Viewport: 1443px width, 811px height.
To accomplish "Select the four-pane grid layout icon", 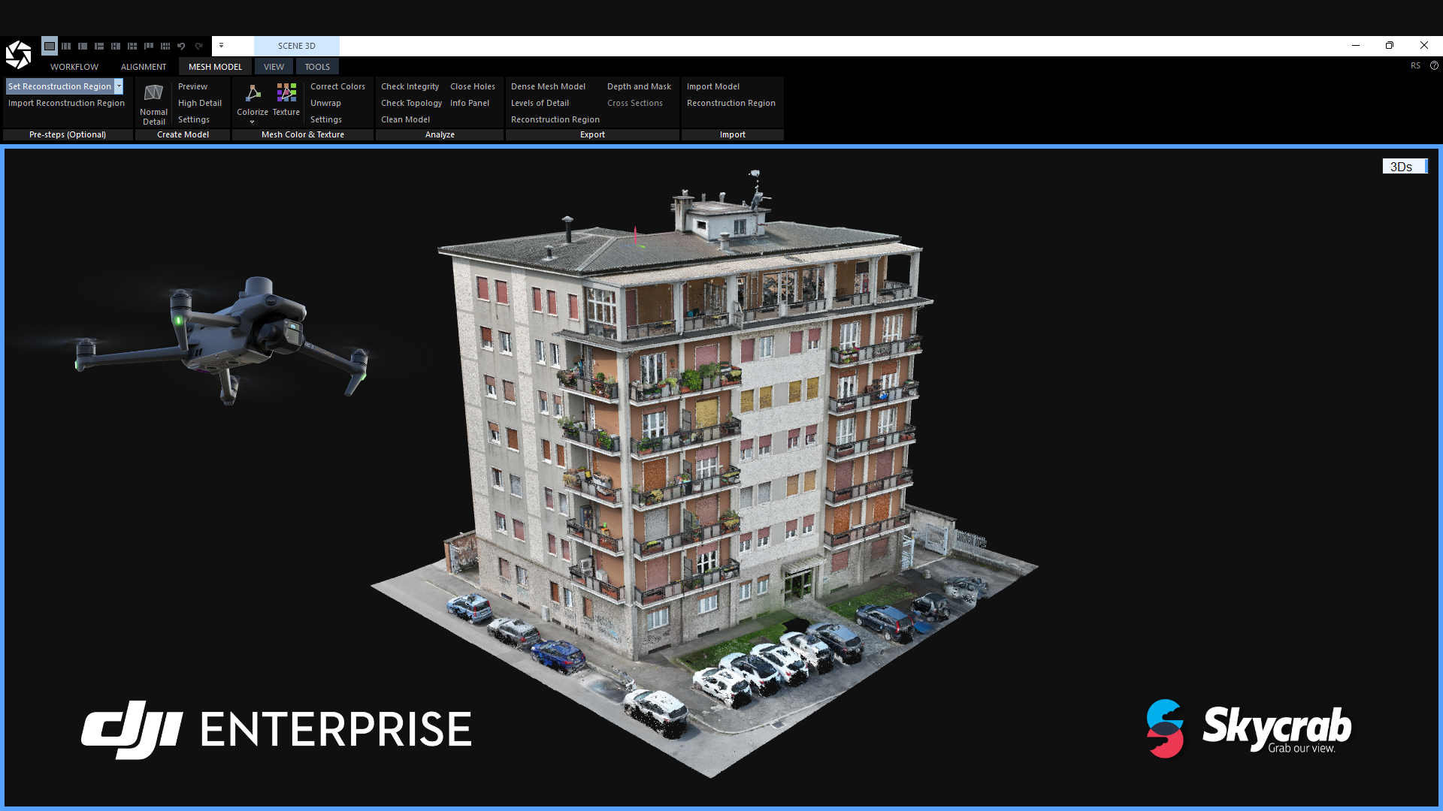I will click(132, 46).
